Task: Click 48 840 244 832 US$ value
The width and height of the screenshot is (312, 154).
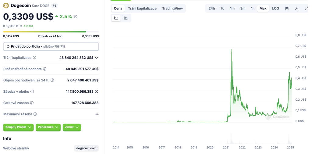Action: tap(76, 58)
